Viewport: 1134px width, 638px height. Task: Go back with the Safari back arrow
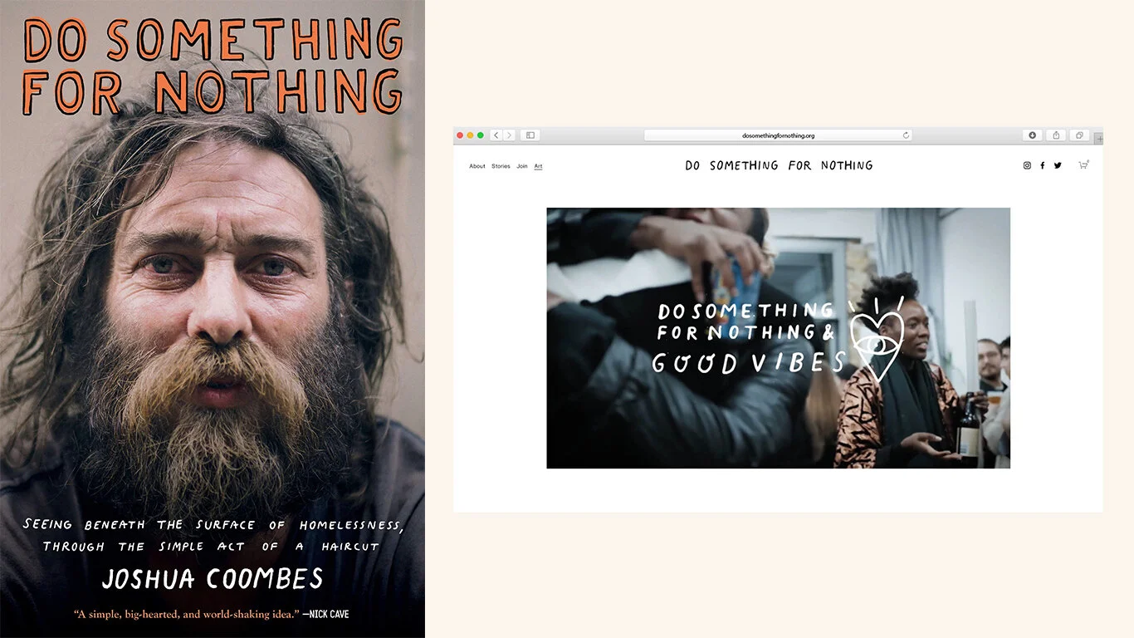(496, 135)
